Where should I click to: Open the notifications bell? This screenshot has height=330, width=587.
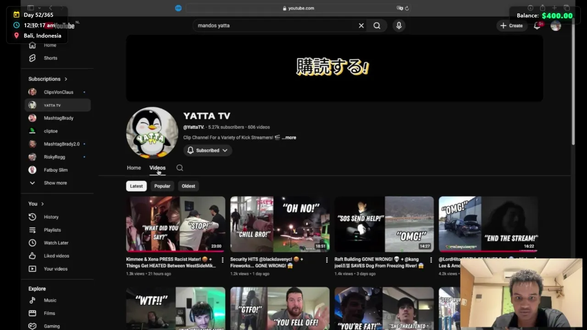[537, 26]
